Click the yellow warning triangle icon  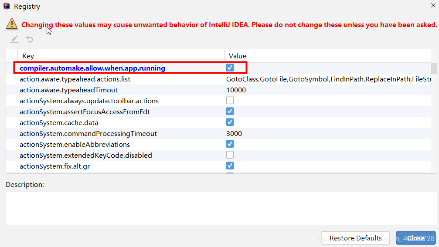coord(12,24)
